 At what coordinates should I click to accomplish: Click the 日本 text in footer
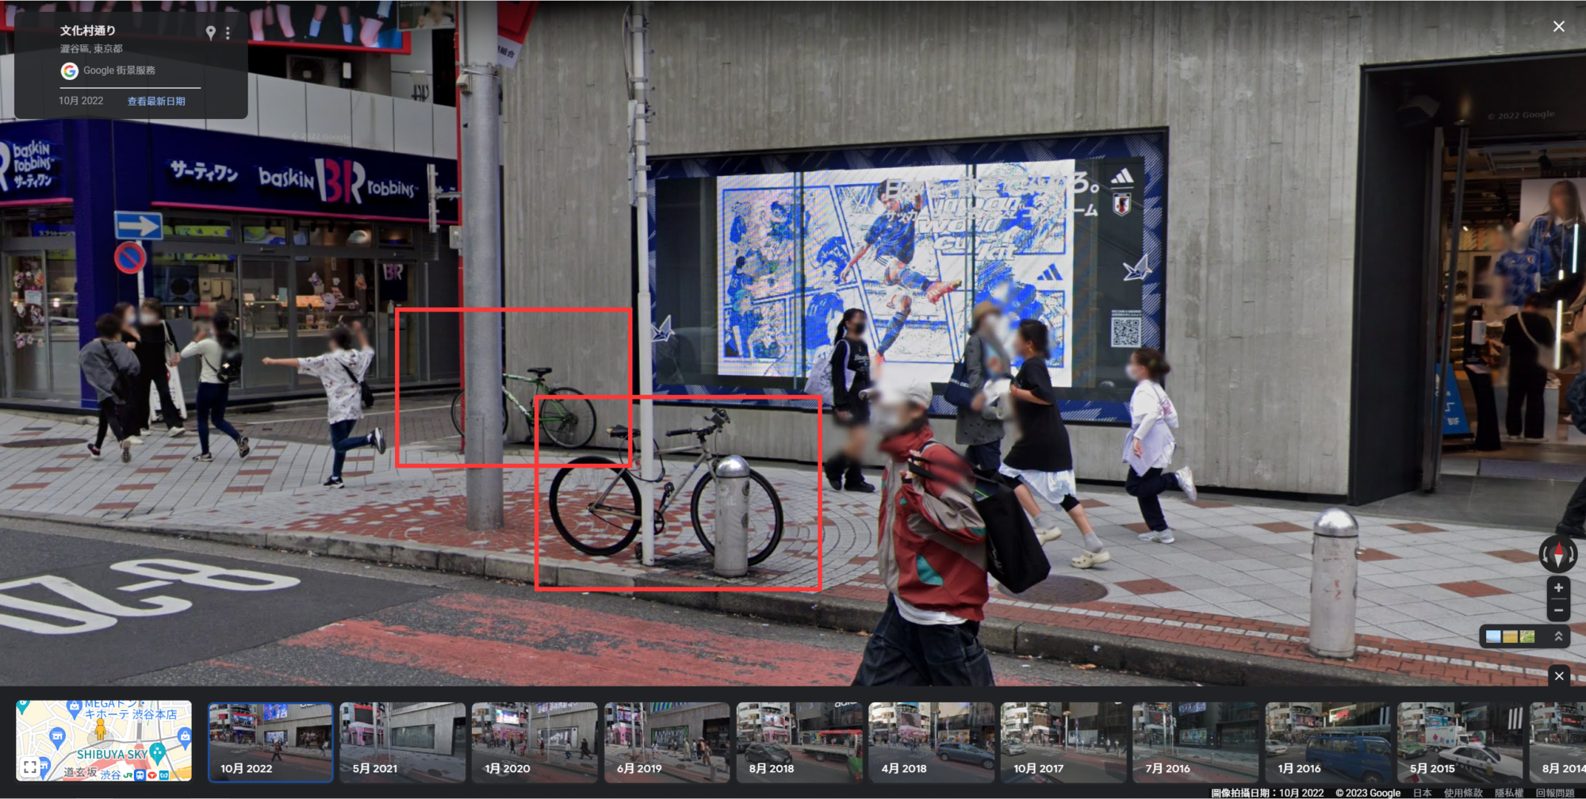click(x=1423, y=793)
